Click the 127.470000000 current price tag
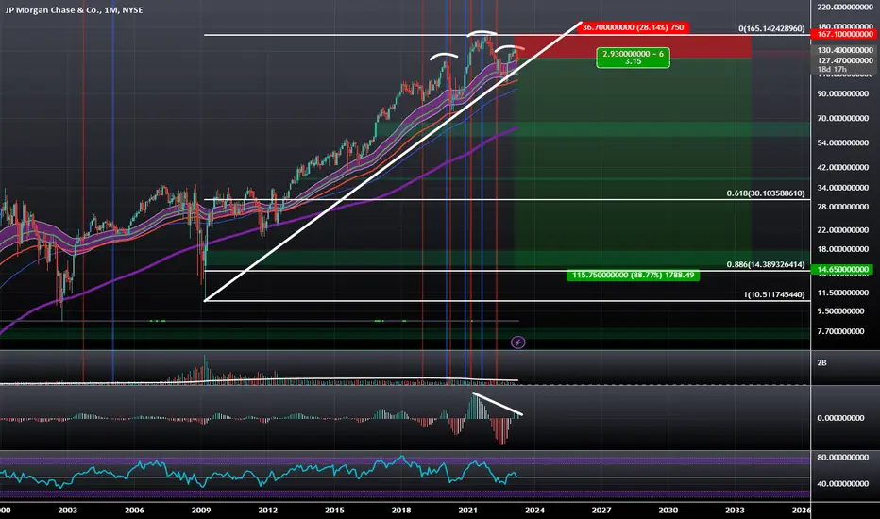 [x=845, y=60]
